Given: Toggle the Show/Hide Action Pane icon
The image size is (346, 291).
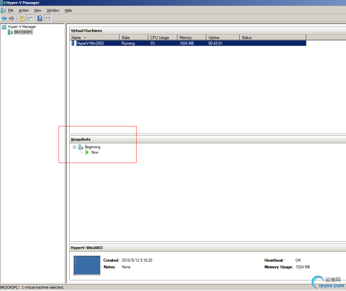Looking at the screenshot, I should click(x=48, y=19).
